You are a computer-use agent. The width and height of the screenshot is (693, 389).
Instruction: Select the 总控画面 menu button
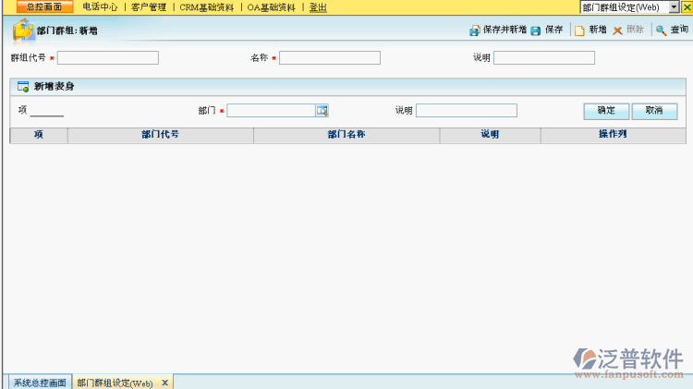[44, 6]
